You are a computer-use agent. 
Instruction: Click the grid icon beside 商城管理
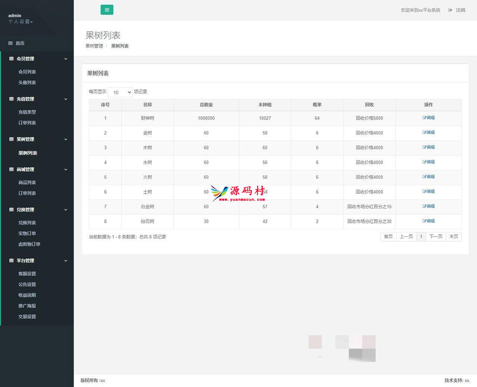point(11,169)
